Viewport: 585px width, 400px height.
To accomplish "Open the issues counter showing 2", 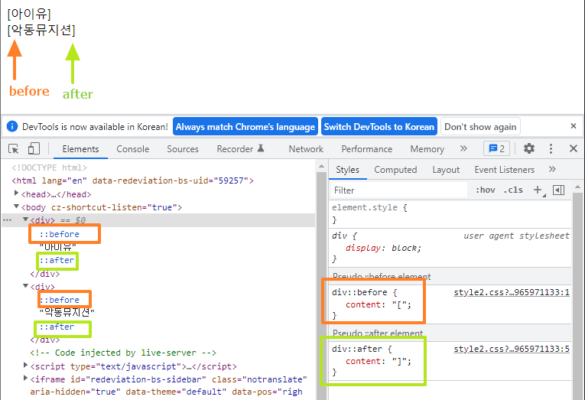I will tap(496, 148).
